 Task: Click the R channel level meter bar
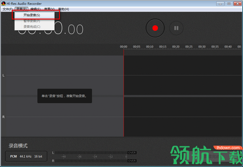(x=91, y=161)
